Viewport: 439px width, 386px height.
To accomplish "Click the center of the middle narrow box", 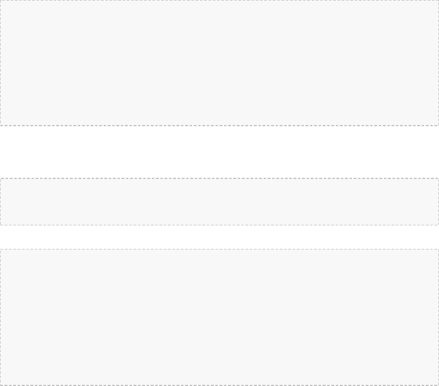I will 219,201.
